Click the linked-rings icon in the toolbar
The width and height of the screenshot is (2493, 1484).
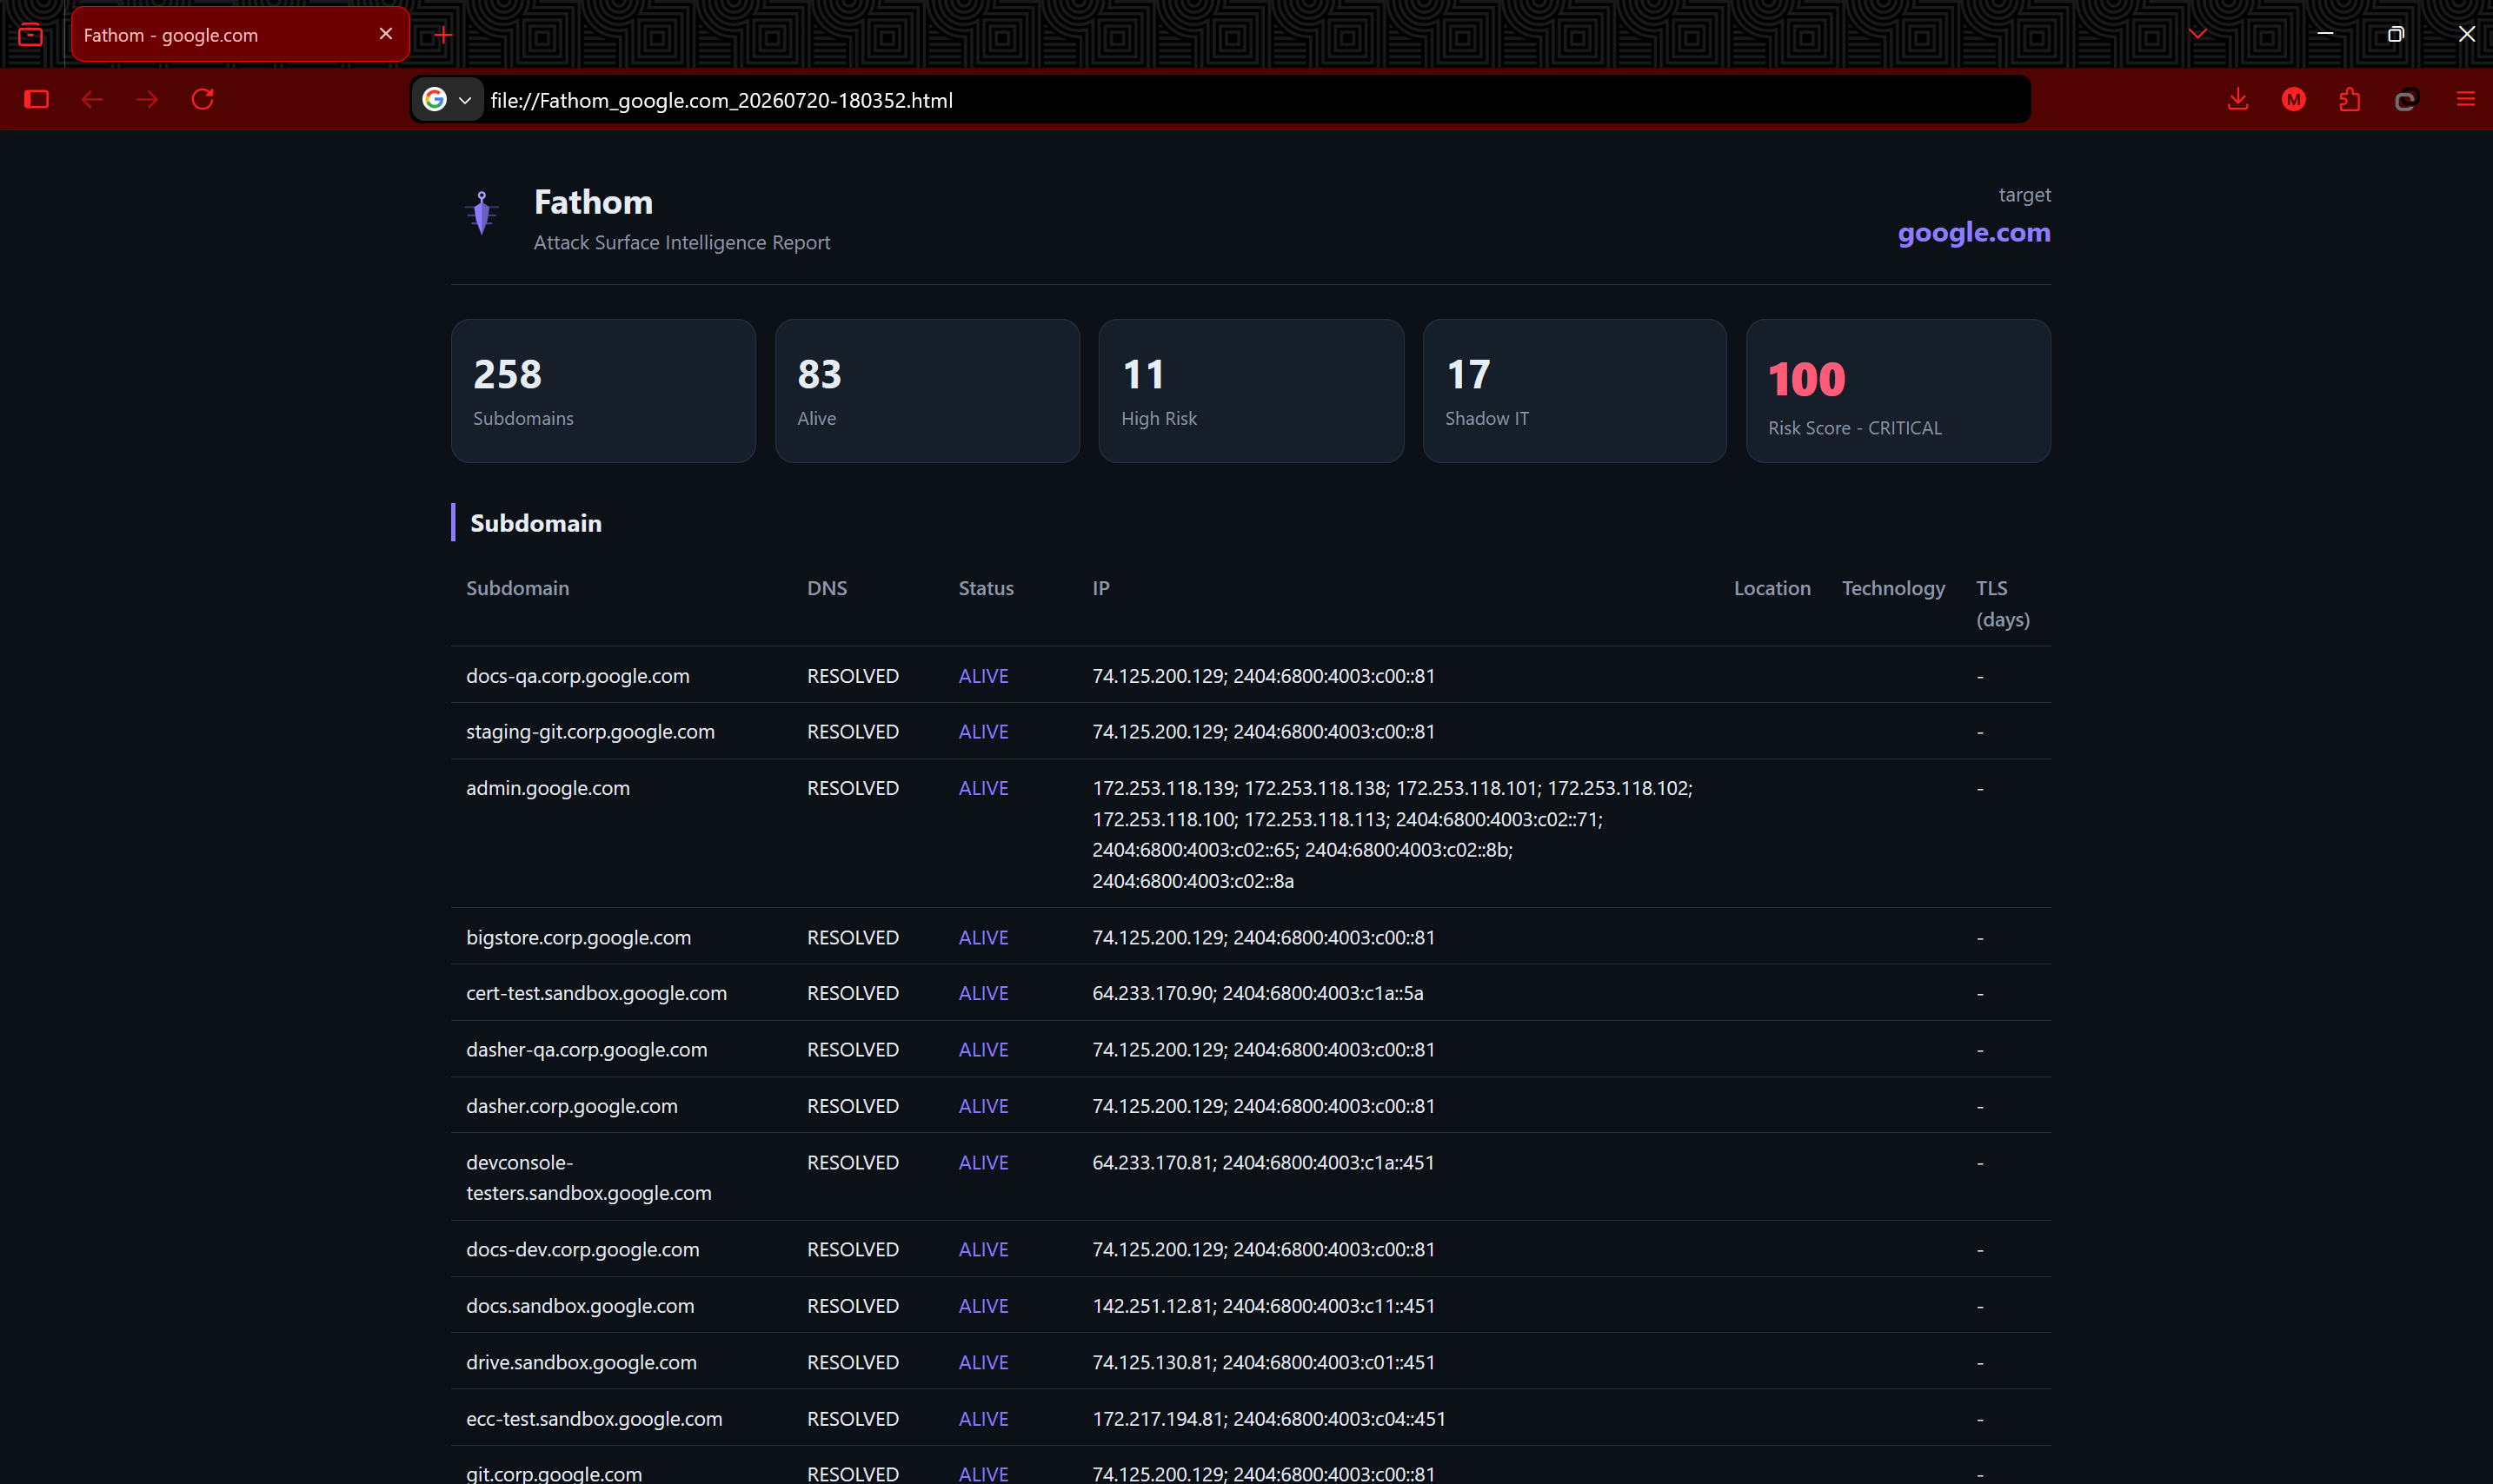2406,100
